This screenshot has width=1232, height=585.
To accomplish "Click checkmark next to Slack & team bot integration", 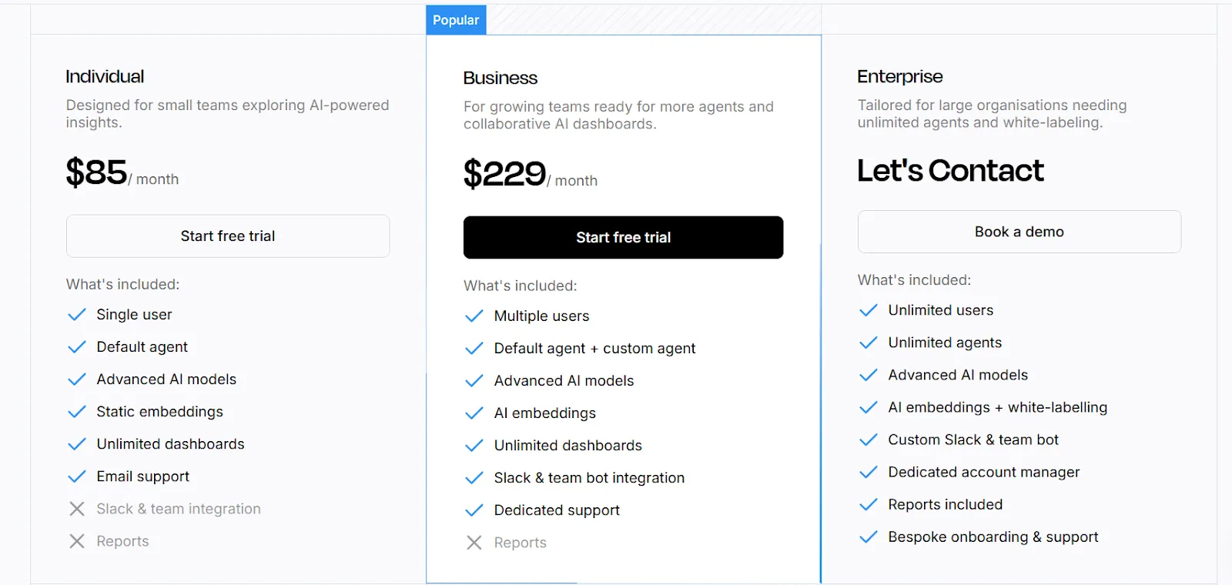I will click(474, 478).
